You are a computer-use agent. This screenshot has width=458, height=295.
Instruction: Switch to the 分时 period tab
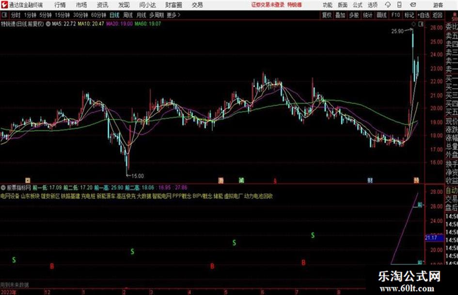point(16,15)
